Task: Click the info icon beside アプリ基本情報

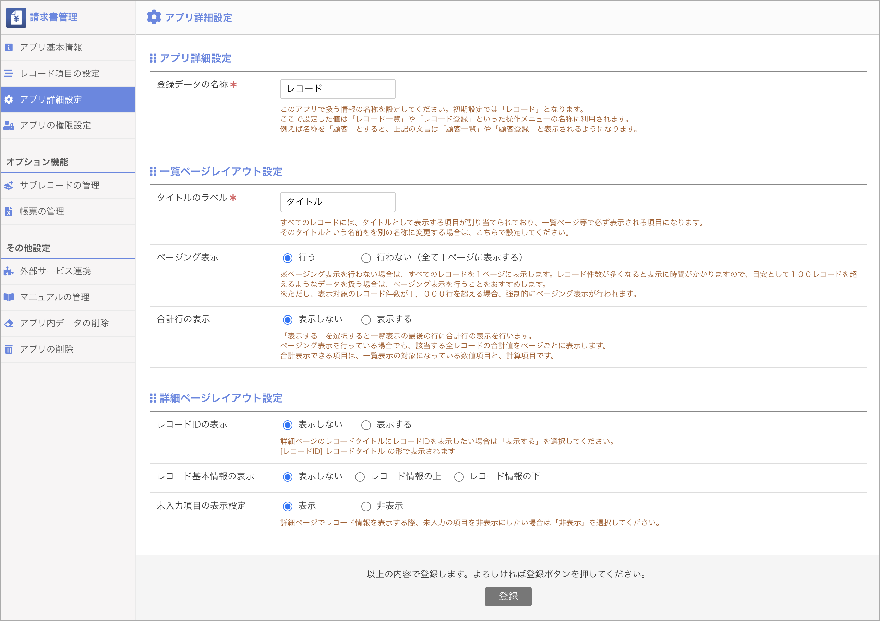Action: point(9,48)
